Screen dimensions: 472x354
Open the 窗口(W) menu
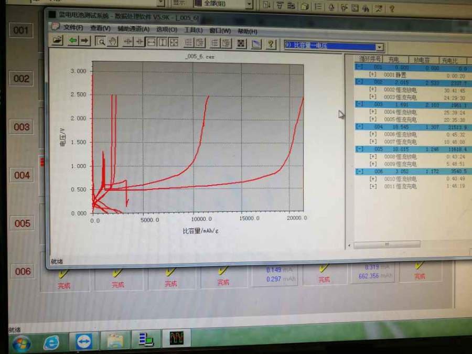pyautogui.click(x=220, y=31)
